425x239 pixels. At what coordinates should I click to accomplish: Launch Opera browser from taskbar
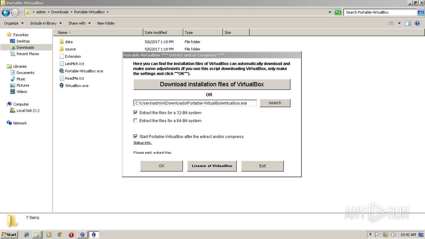click(x=71, y=235)
